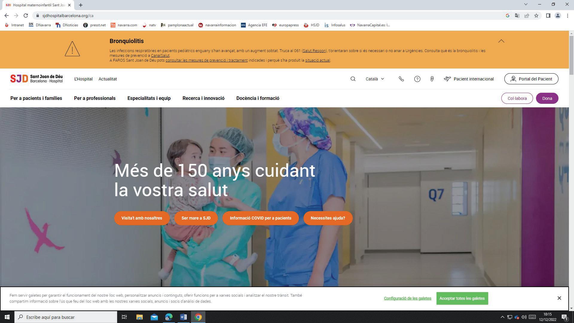Follow the CanalSalut link

160,56
